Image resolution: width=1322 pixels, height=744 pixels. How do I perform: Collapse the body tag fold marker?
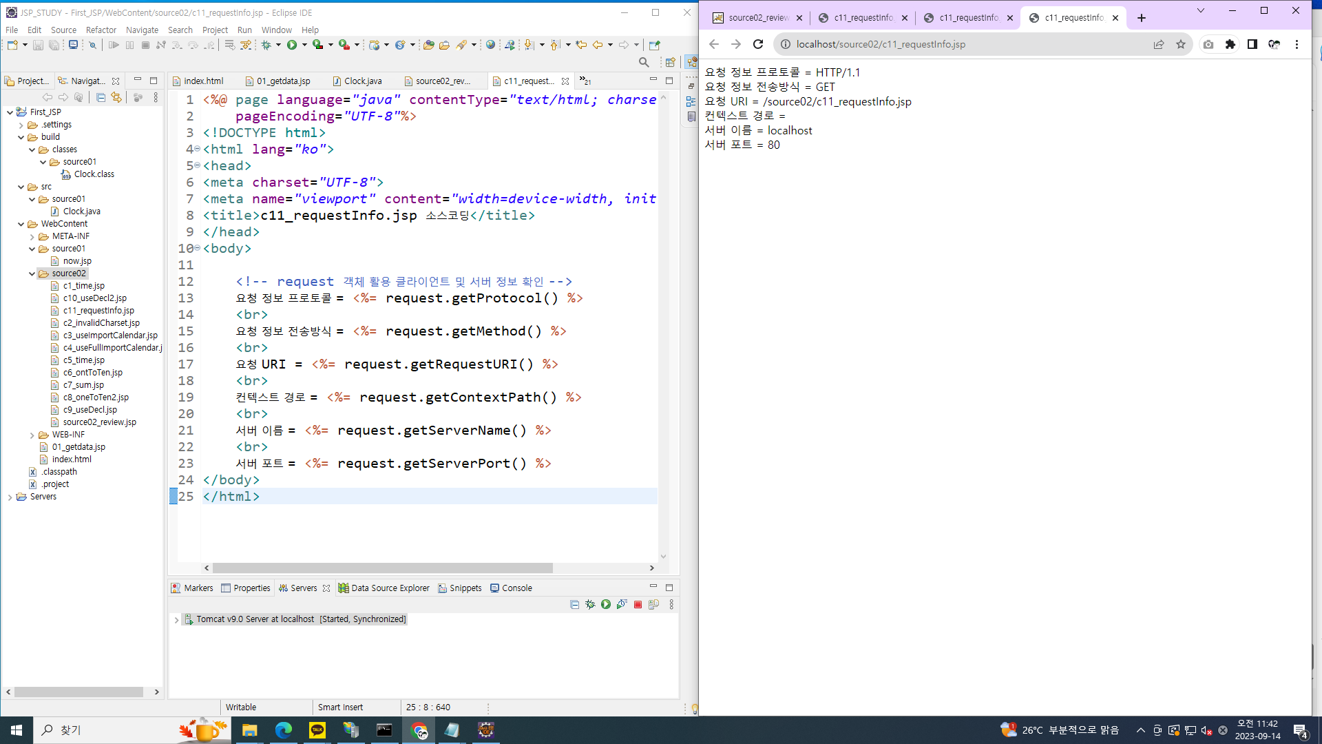pyautogui.click(x=198, y=248)
